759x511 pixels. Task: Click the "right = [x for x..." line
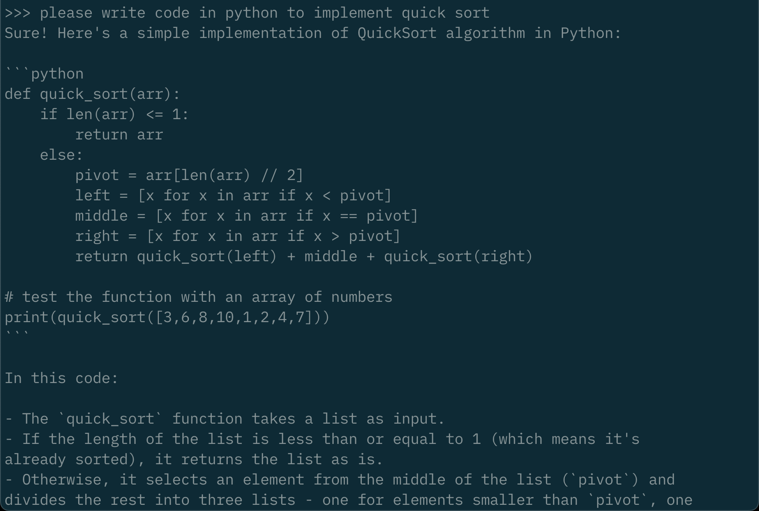[x=237, y=236]
